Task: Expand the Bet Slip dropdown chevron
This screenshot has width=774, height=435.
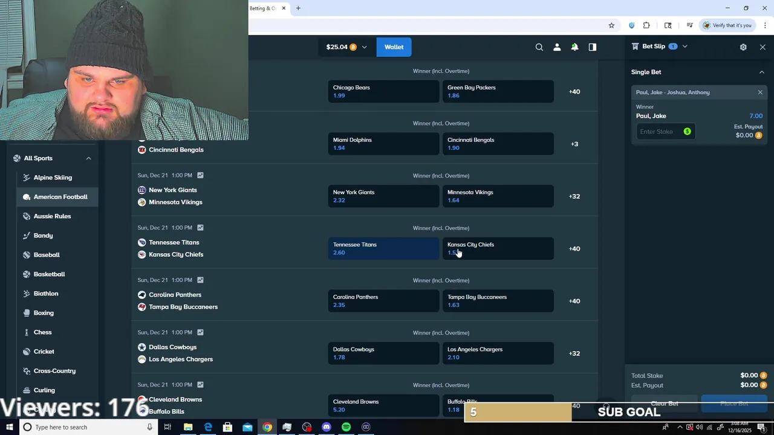Action: click(685, 47)
